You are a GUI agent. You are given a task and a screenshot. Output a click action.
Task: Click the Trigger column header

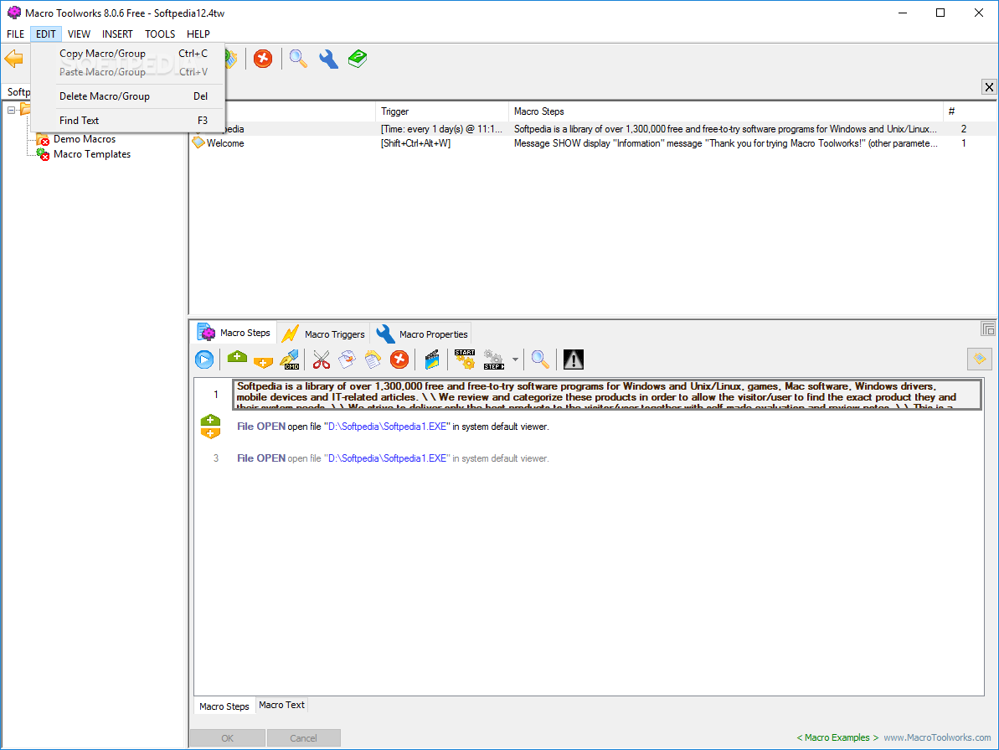click(x=441, y=111)
